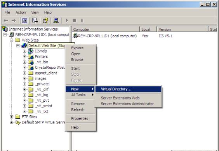Select the _vti_txt tree item
219x151 pixels.
(42, 111)
